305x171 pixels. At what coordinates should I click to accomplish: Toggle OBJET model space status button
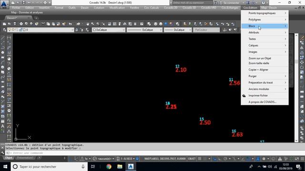pos(192,159)
